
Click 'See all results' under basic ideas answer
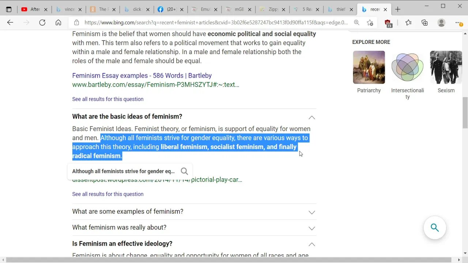(108, 194)
